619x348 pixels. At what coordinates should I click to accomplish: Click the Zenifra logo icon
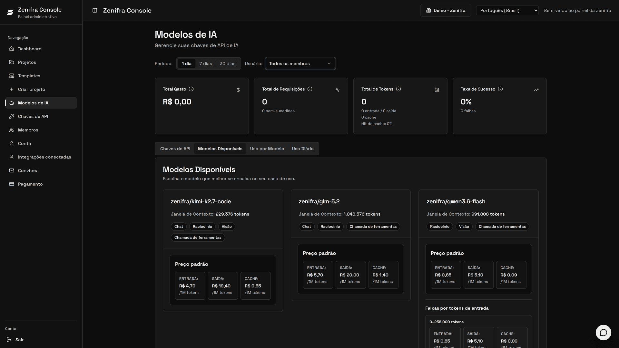tap(10, 12)
